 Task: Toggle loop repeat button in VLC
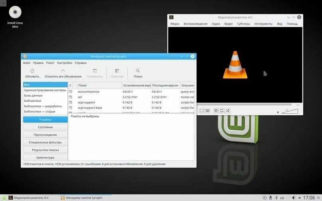coord(222,110)
